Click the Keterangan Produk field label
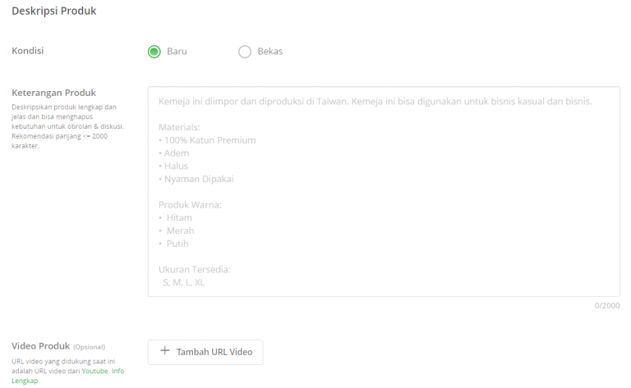 pos(54,93)
